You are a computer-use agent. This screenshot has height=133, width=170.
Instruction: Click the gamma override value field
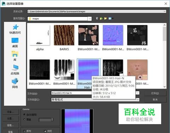(x=45, y=120)
